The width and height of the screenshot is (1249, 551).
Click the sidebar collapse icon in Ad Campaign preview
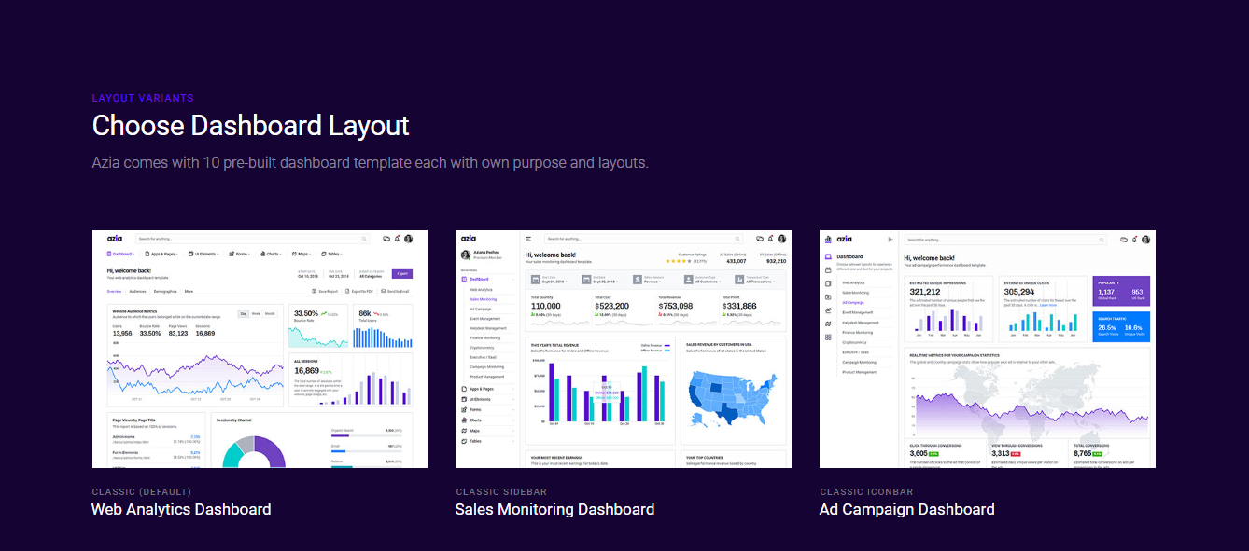point(890,240)
